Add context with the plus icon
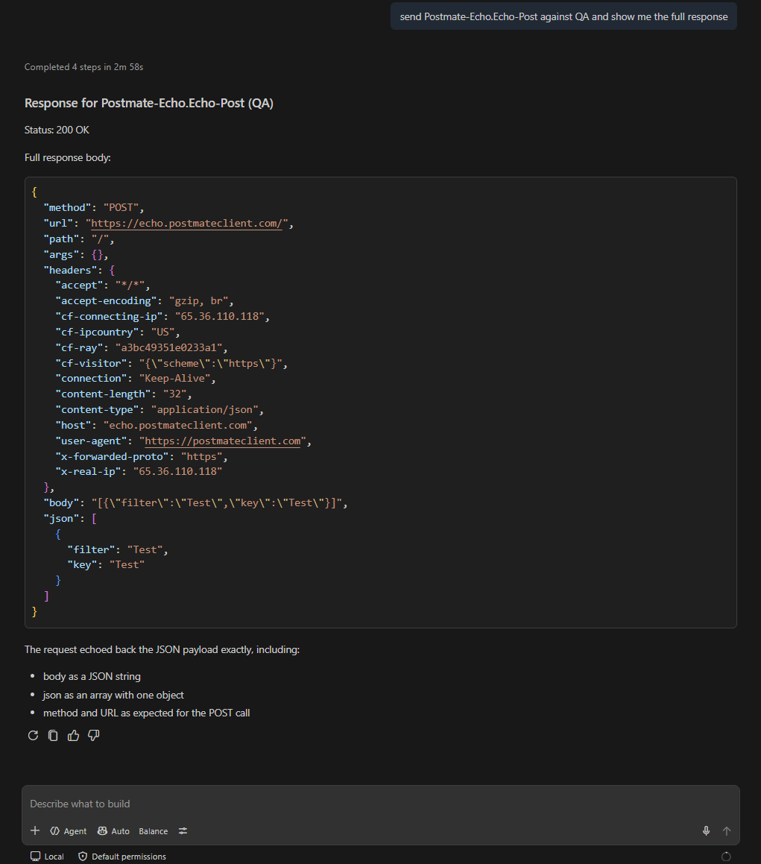 (x=35, y=830)
